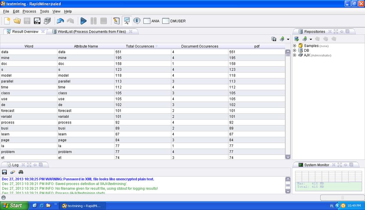Pause the running process
This screenshot has height=210, width=365.
point(93,21)
